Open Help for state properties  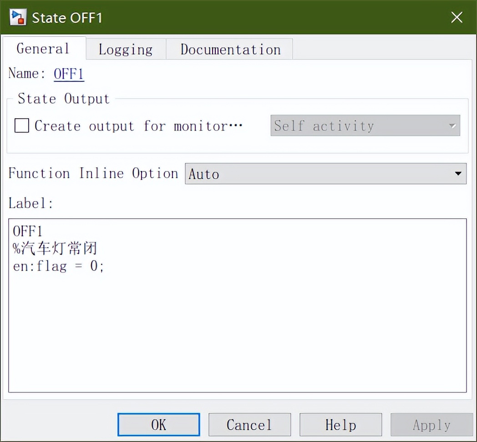pos(340,424)
